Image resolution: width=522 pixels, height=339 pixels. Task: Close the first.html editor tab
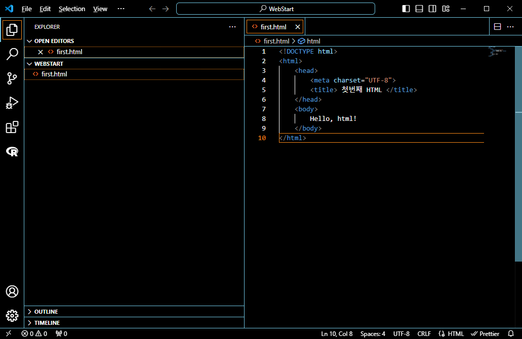(x=298, y=27)
